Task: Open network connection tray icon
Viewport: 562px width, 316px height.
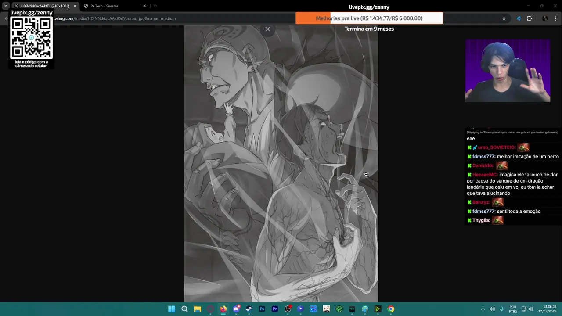Action: [x=524, y=309]
